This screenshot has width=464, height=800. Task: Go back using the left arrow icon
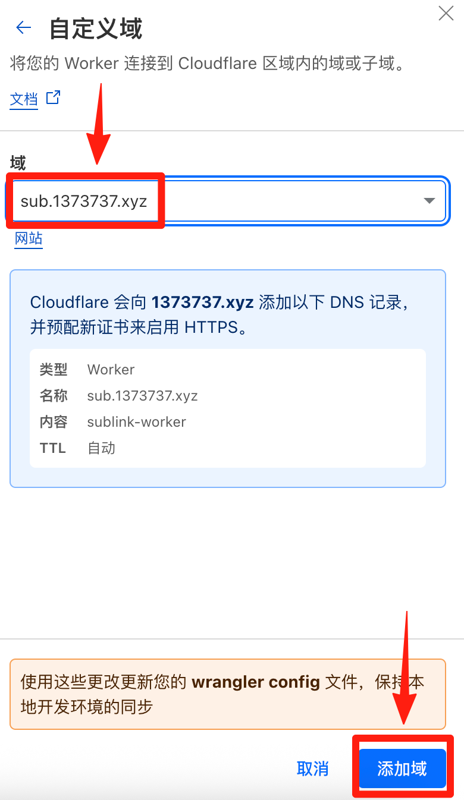(x=23, y=27)
